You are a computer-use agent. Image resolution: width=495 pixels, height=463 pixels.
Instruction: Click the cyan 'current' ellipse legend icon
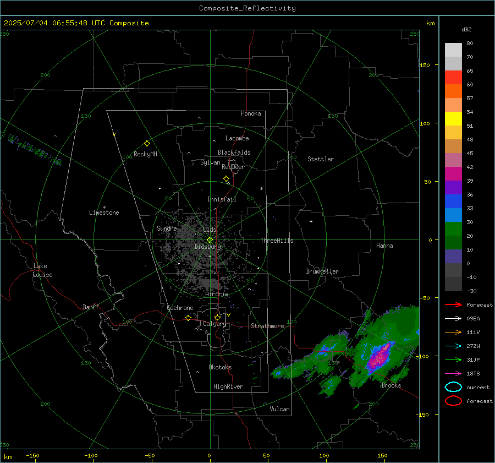click(x=453, y=387)
